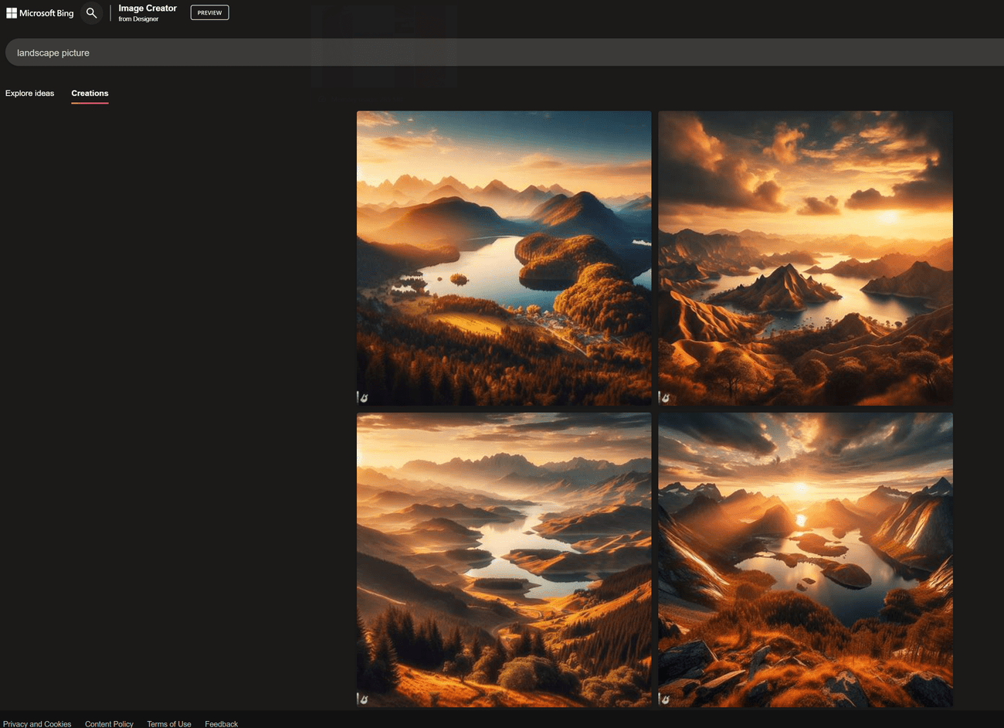Open the Content Policy link
This screenshot has height=728, width=1004.
pos(109,723)
